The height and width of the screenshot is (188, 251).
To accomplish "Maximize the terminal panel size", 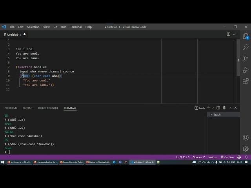I will point(230,108).
